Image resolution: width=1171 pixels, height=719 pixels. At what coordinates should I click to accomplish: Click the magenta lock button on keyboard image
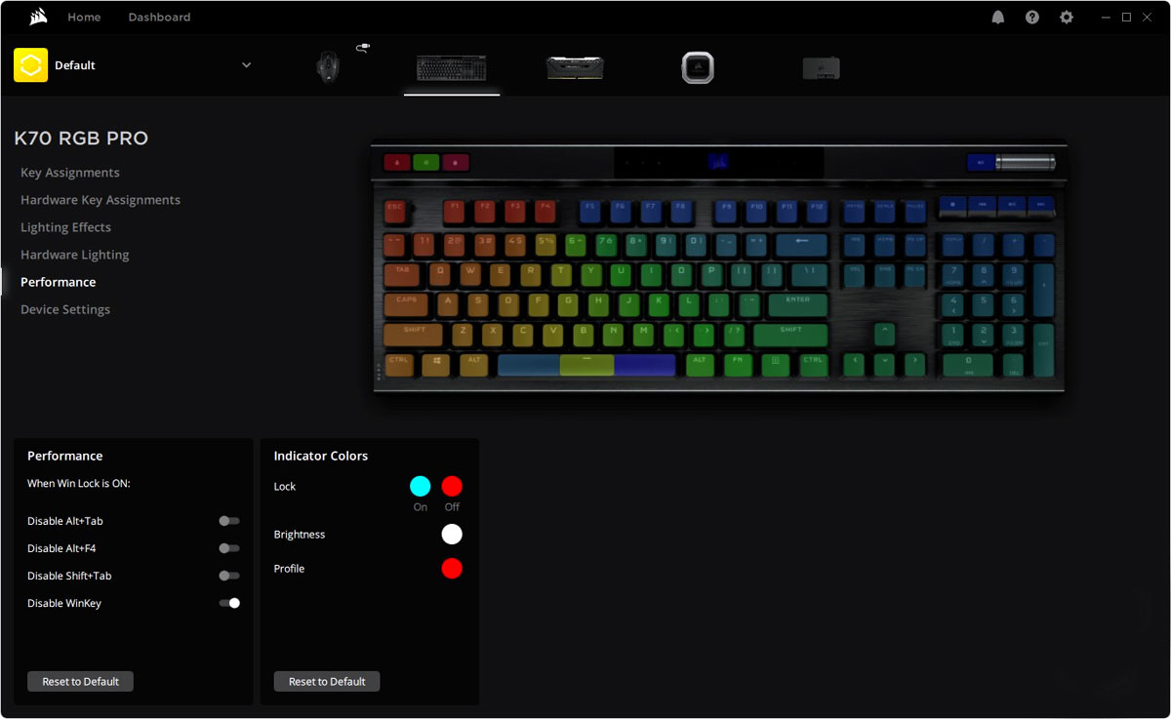click(x=456, y=163)
